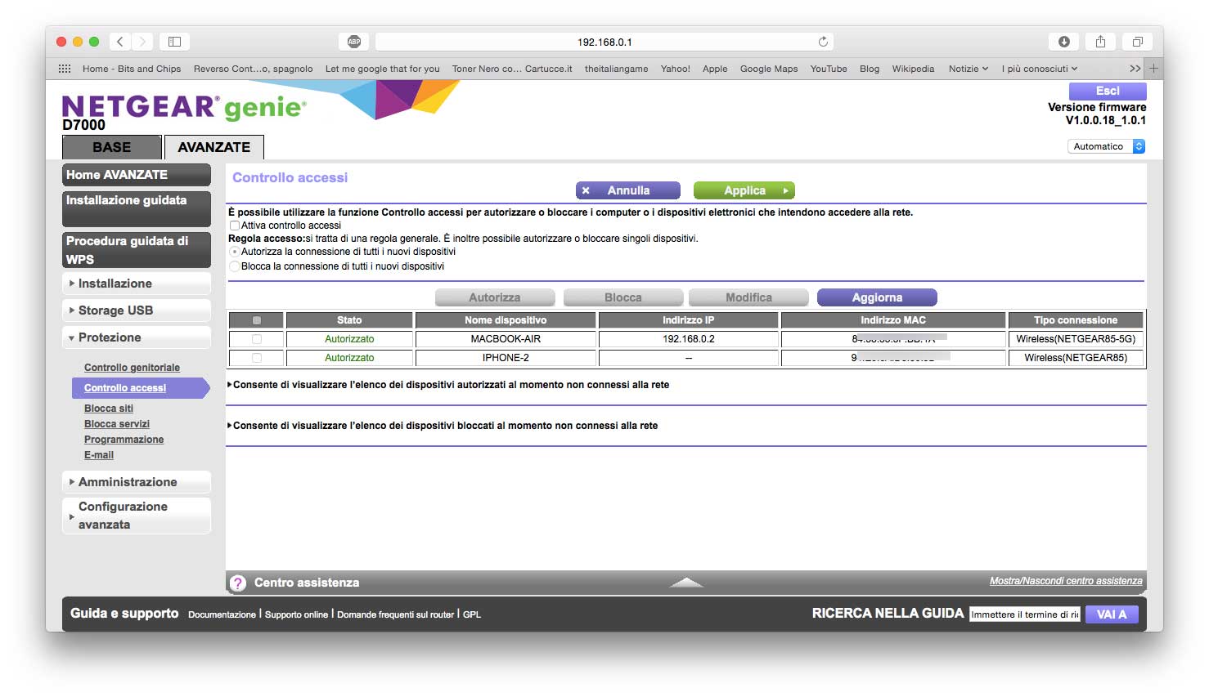Select Blocca la connessione di tutti i nuovi dispositivi
Viewport: 1209px width, 697px height.
tap(235, 266)
